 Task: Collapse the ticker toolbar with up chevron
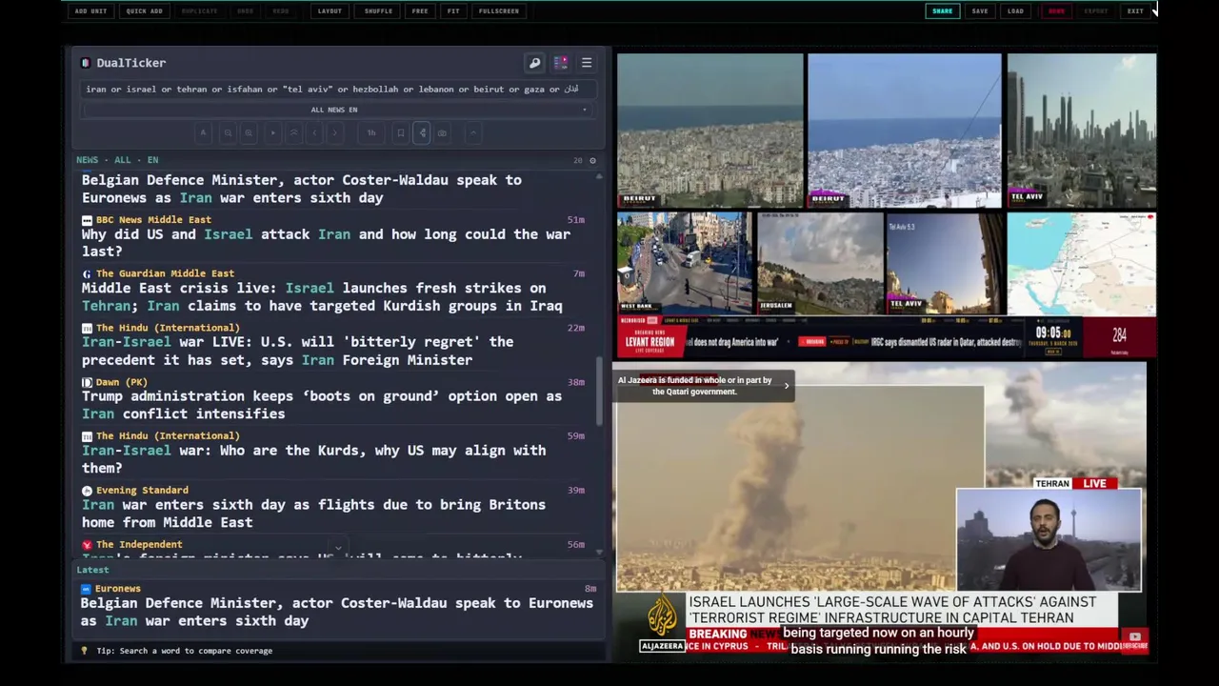[473, 132]
